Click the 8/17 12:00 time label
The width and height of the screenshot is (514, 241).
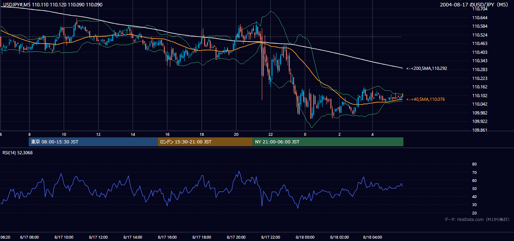(98, 237)
